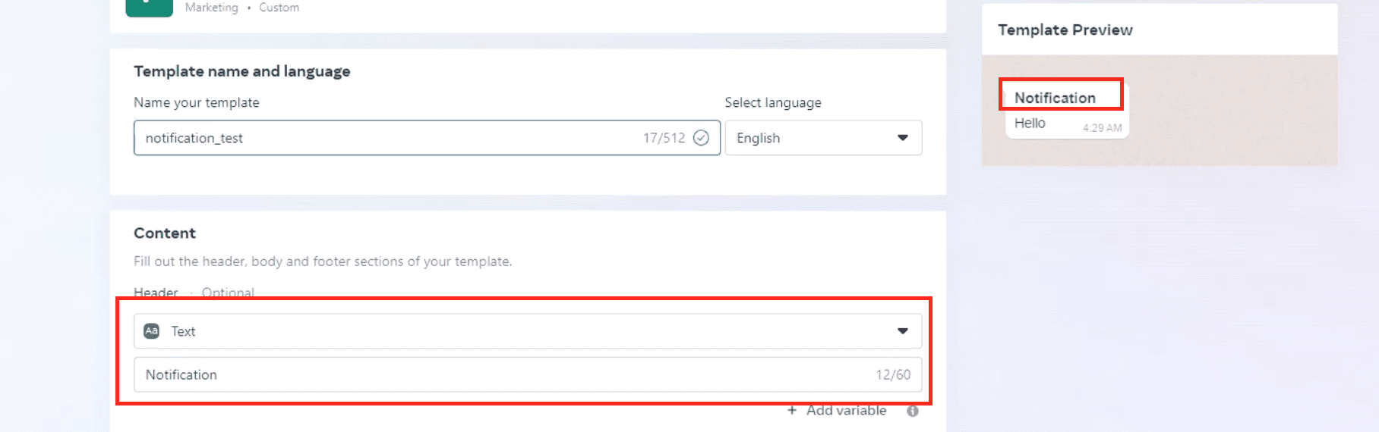1379x432 pixels.
Task: Click the Marketing category label
Action: coord(211,8)
